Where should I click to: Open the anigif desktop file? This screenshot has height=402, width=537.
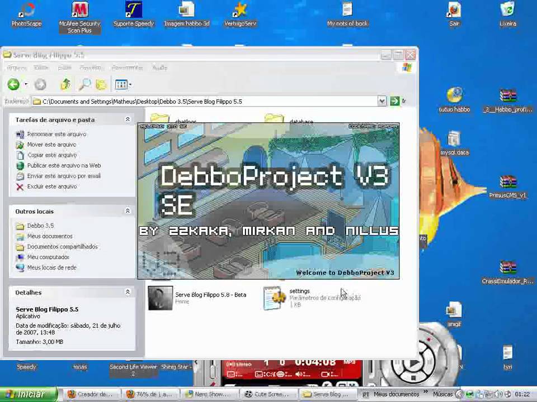pos(454,314)
